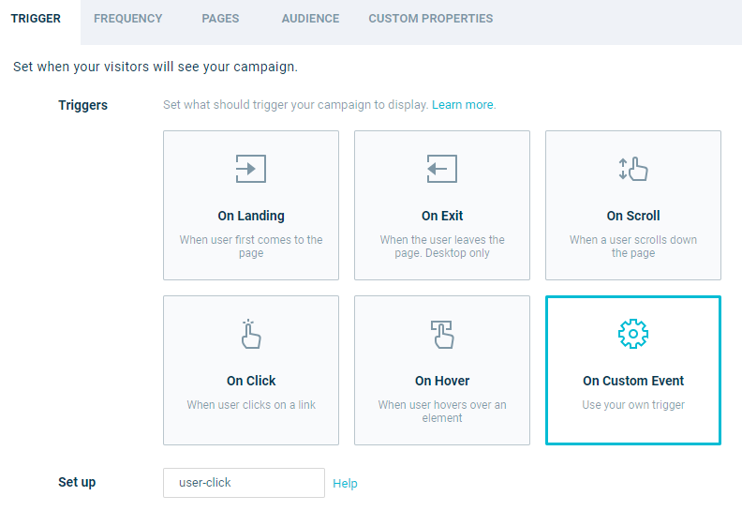This screenshot has height=511, width=742.
Task: Click the Triggers section label
Action: coord(82,105)
